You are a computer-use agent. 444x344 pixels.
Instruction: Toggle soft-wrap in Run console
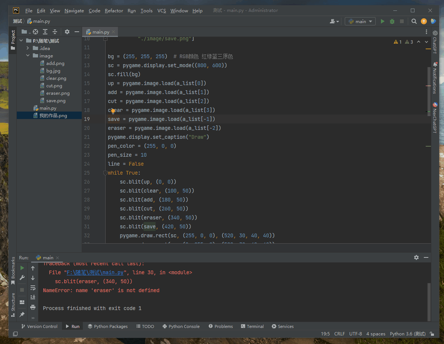tap(33, 288)
